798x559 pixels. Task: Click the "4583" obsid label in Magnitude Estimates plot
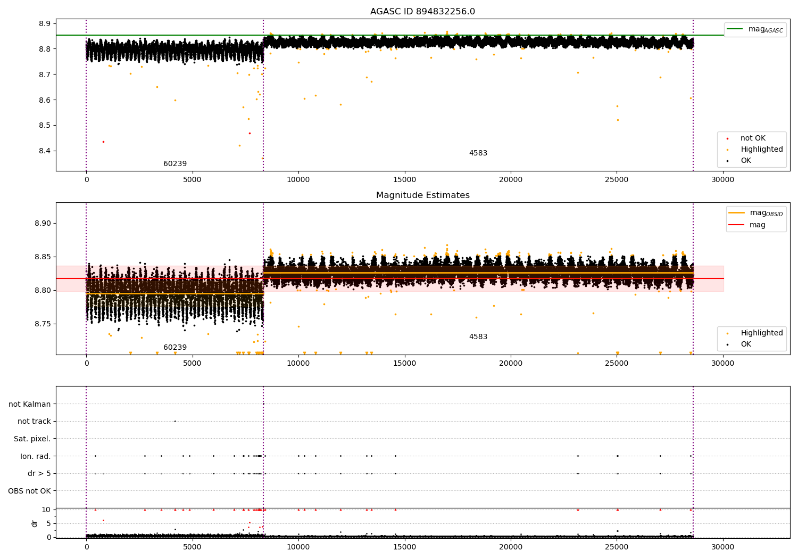478,337
